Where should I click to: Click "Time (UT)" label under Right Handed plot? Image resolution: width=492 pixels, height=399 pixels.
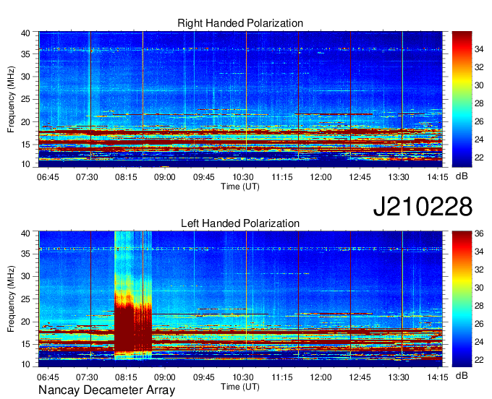[x=240, y=186]
